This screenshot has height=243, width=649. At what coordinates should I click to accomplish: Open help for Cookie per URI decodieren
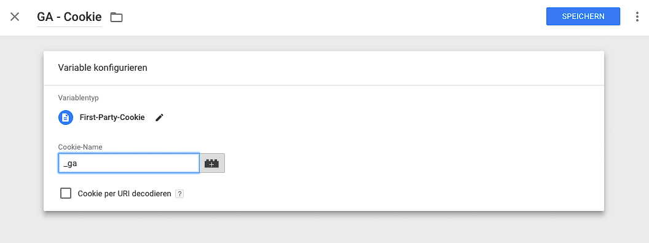tap(179, 194)
